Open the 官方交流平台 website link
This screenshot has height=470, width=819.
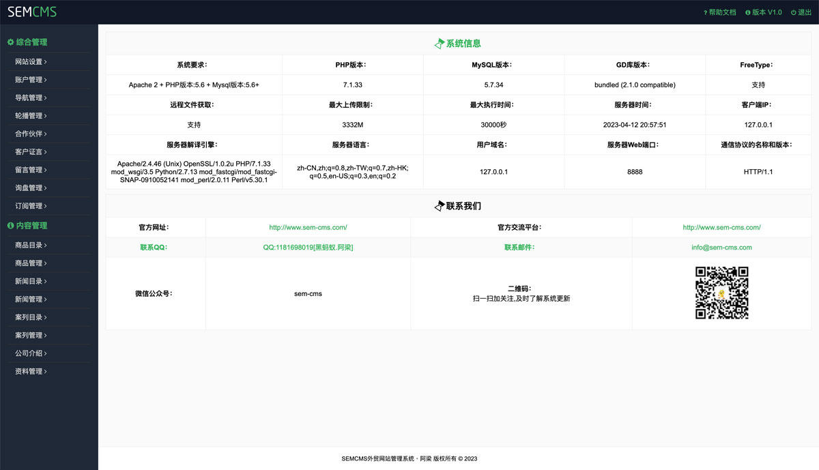721,228
